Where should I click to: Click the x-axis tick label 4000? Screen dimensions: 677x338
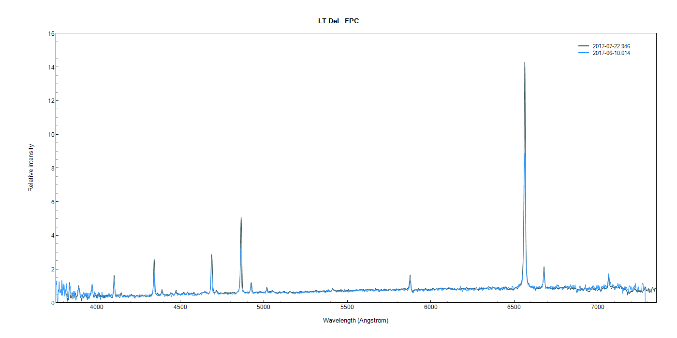click(x=97, y=308)
